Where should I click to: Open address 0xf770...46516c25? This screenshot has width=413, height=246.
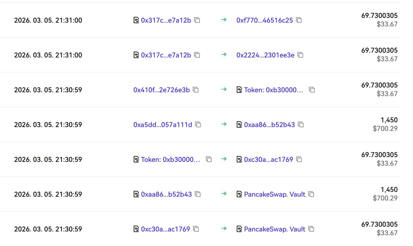pos(265,20)
